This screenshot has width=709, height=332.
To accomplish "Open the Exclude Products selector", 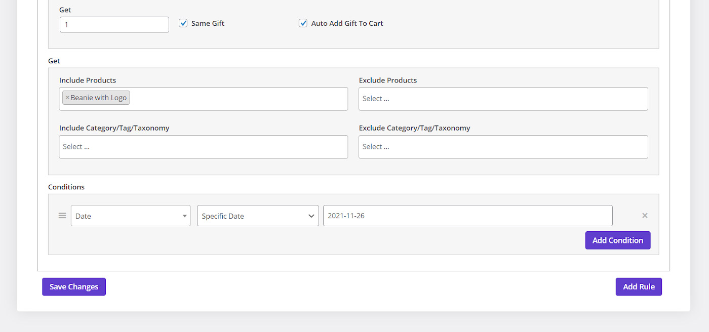I will coord(503,99).
